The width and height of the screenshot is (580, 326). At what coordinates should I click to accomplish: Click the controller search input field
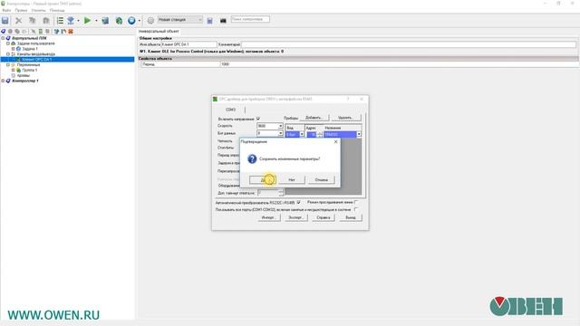tap(250, 19)
